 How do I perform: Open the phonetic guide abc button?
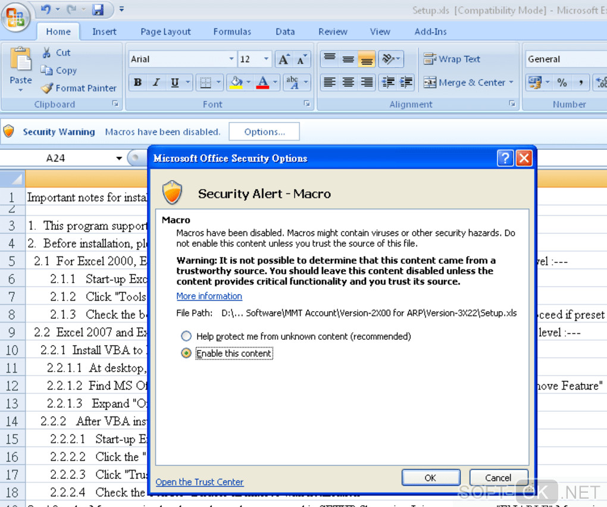[292, 83]
